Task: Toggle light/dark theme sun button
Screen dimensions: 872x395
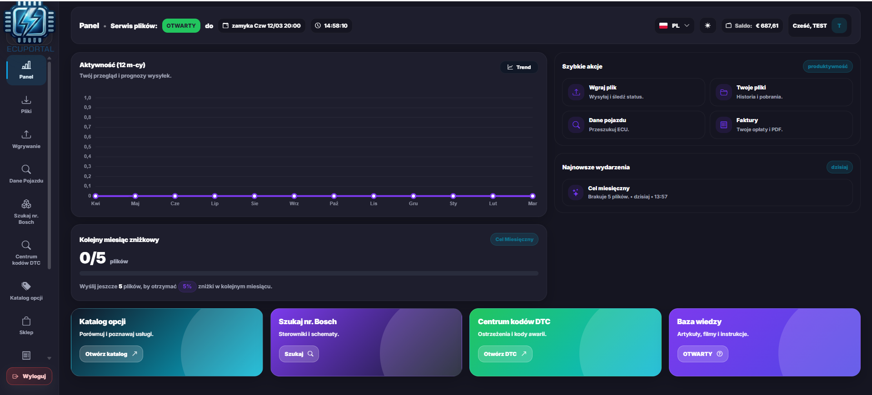Action: (708, 26)
